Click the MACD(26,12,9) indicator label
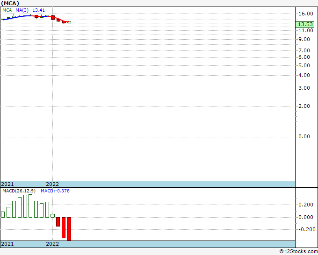Viewport: 318px width, 255px height. tap(19, 191)
